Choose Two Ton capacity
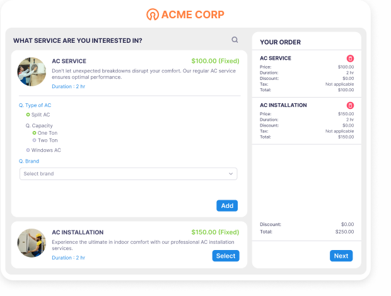391x296 pixels. 34,140
